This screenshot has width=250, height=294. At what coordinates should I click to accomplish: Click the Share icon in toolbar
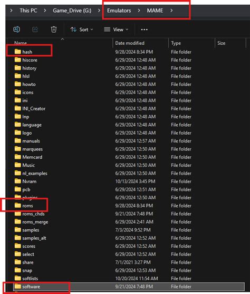[35, 29]
